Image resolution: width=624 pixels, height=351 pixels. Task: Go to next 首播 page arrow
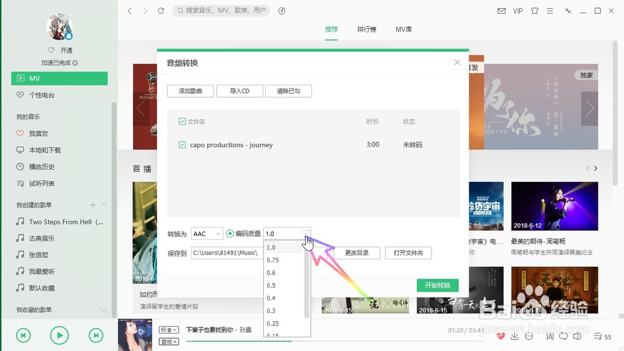(x=596, y=168)
